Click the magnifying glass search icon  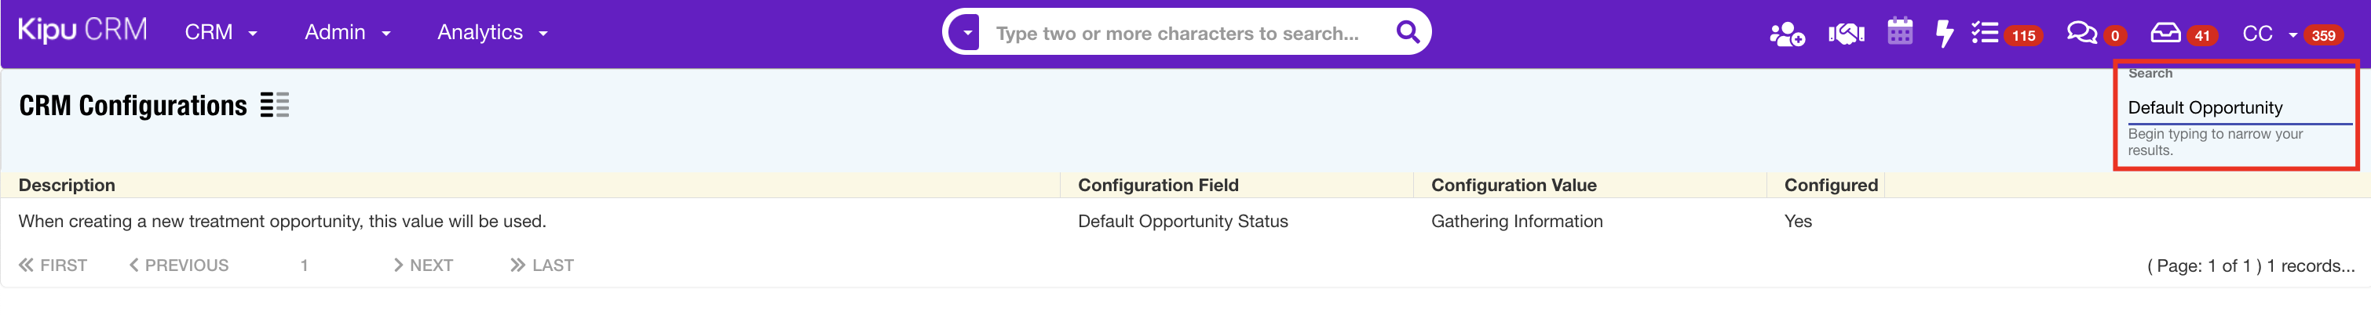coord(1408,32)
